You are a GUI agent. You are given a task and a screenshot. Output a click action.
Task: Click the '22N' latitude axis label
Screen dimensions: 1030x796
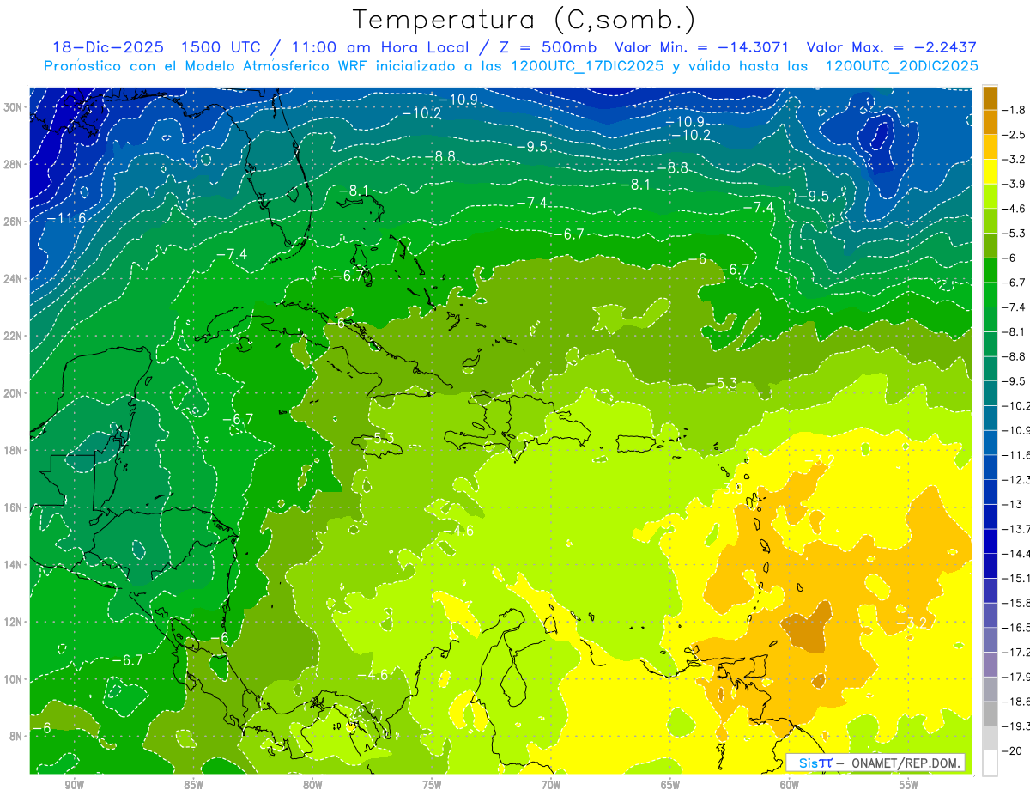point(15,336)
